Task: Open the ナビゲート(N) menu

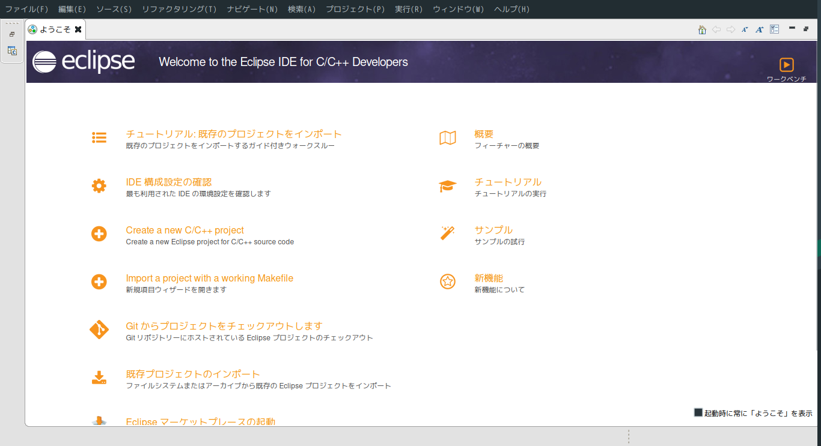Action: pyautogui.click(x=252, y=9)
